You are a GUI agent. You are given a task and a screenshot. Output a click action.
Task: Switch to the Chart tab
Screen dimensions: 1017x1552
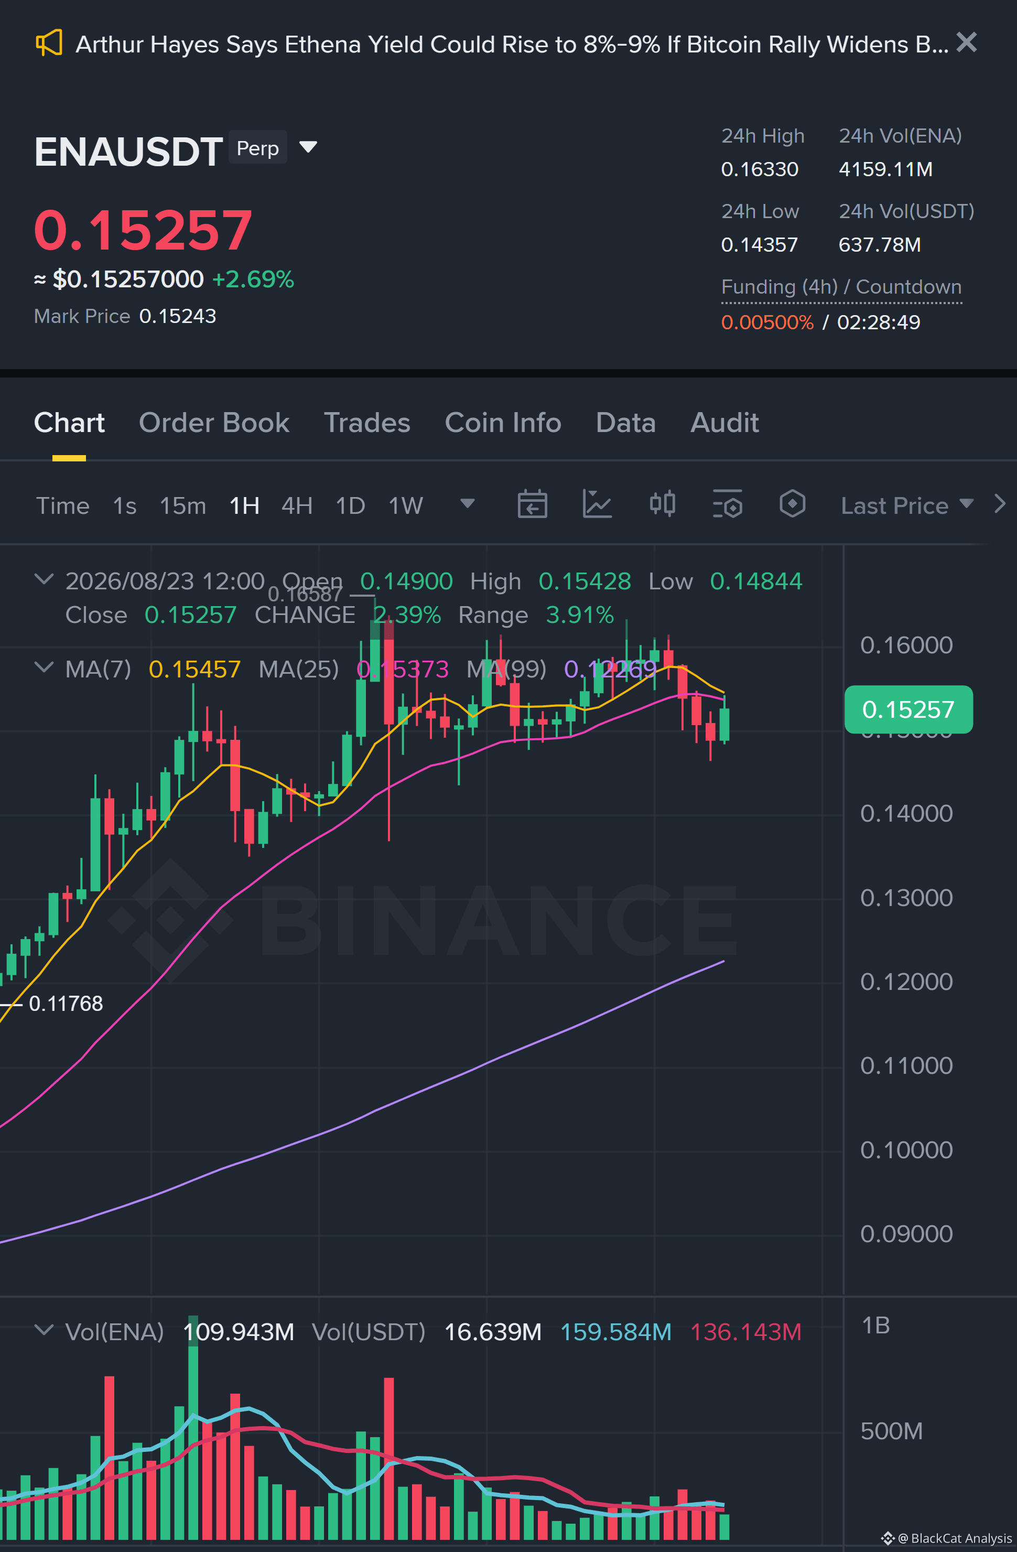pyautogui.click(x=69, y=423)
